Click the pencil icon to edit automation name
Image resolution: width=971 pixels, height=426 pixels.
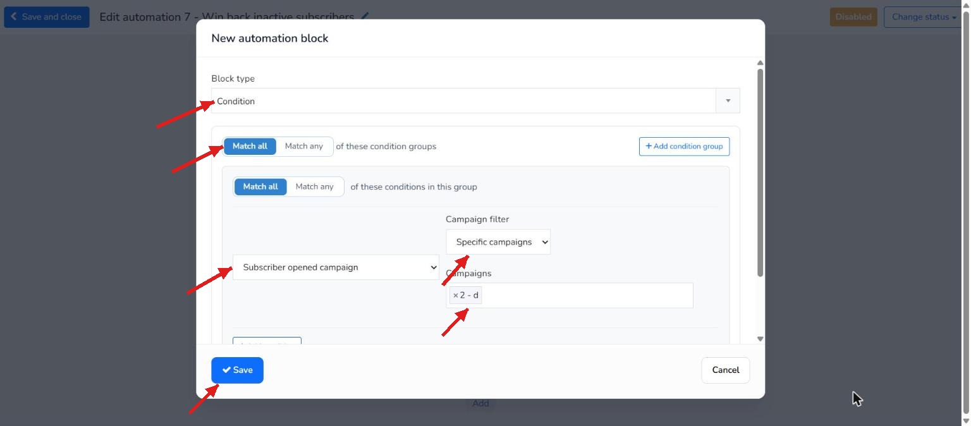[x=365, y=17]
